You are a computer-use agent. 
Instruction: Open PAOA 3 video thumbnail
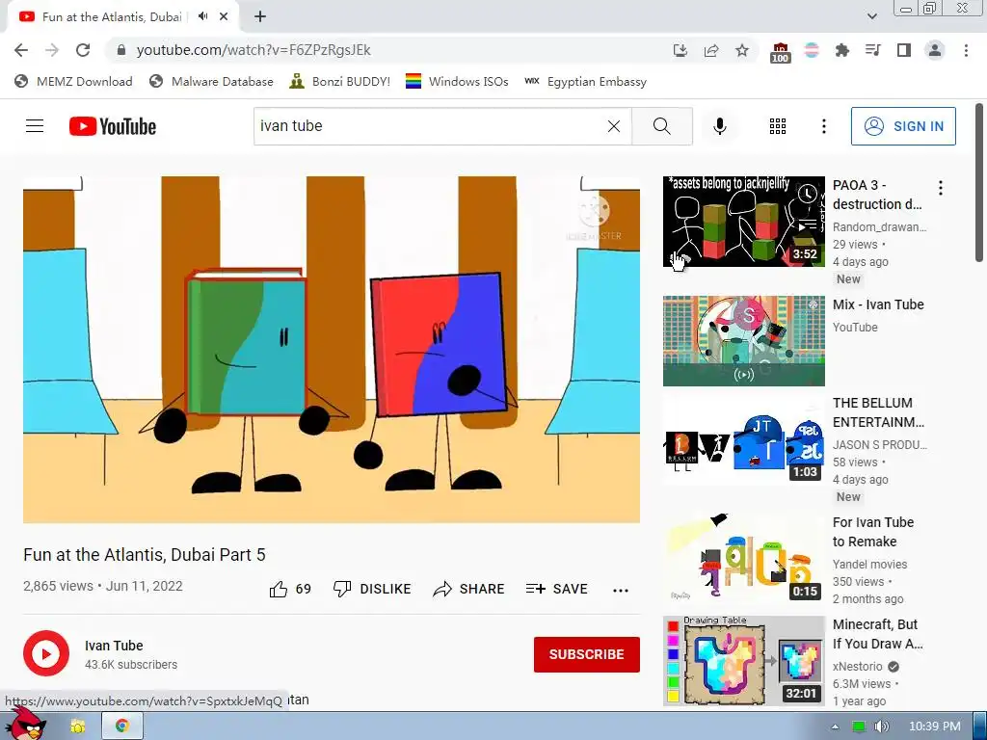(x=743, y=222)
